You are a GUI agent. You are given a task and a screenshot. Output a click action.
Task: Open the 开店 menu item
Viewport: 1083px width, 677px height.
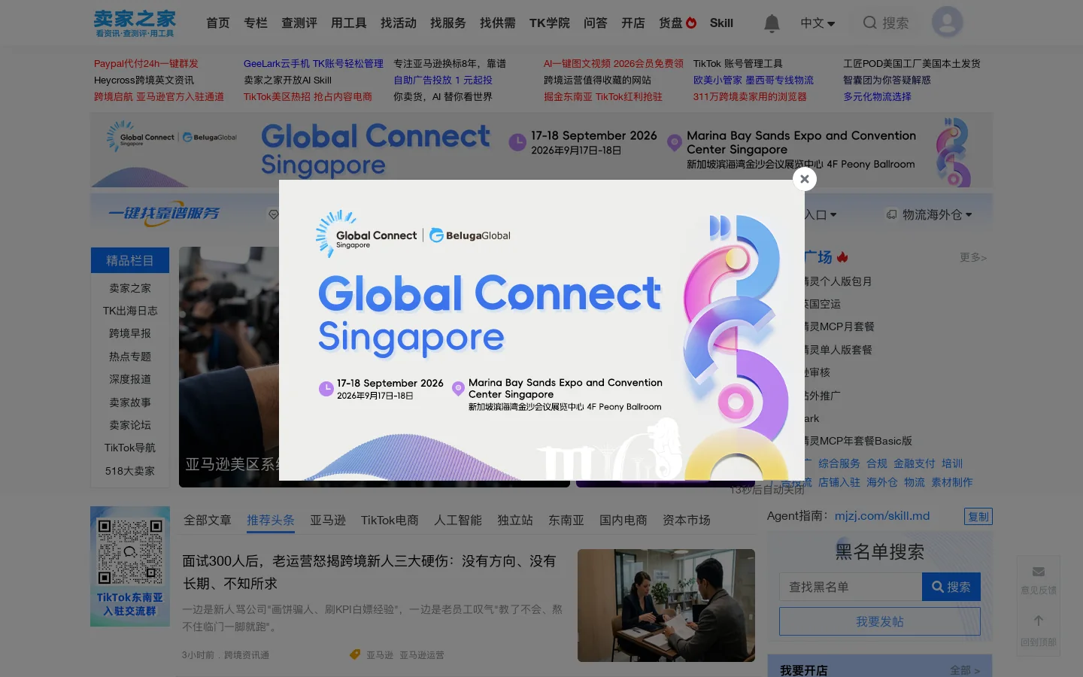[633, 23]
